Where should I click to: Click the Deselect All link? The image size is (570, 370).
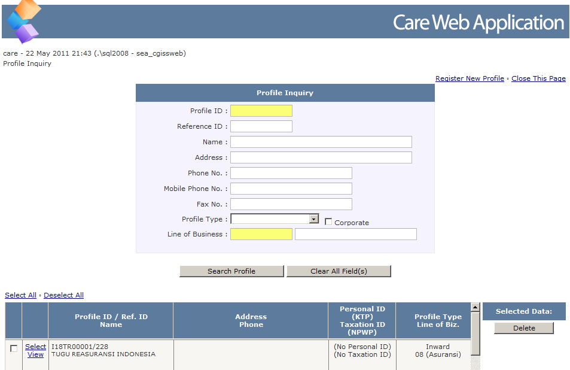tap(63, 295)
